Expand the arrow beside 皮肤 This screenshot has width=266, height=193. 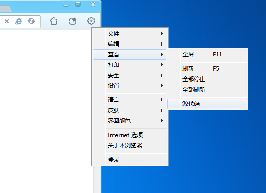(162, 110)
